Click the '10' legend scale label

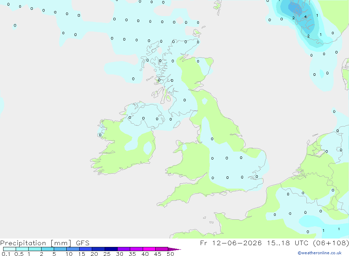[x=69, y=254]
